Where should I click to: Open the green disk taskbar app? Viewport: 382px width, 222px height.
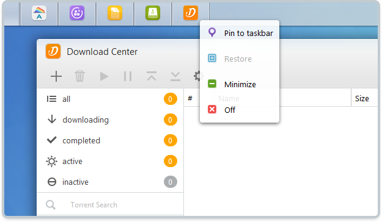153,13
